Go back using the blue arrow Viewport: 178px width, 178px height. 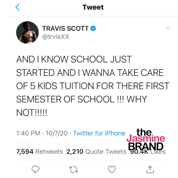click(x=17, y=7)
